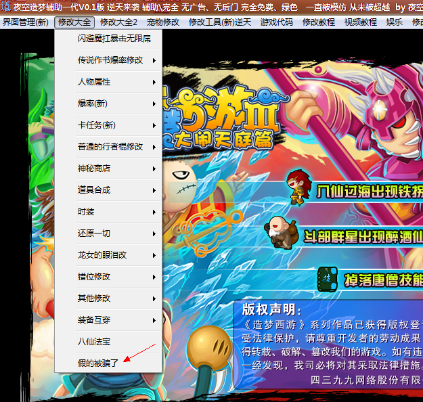Open the 娱乐 menu
This screenshot has width=423, height=402.
click(x=395, y=22)
